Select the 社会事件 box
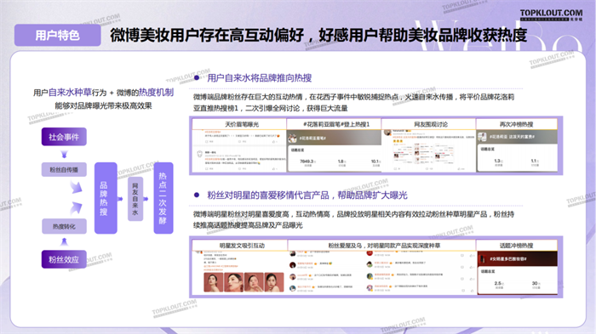The image size is (596, 334). (64, 137)
